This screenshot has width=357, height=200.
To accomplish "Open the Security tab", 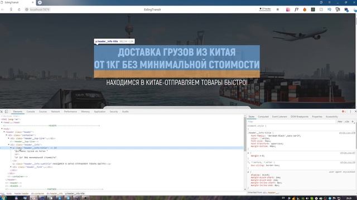I will coord(114,112).
